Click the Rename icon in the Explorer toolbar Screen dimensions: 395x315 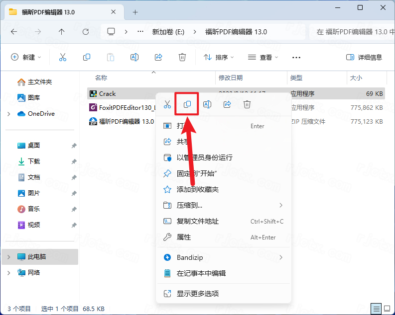point(134,57)
